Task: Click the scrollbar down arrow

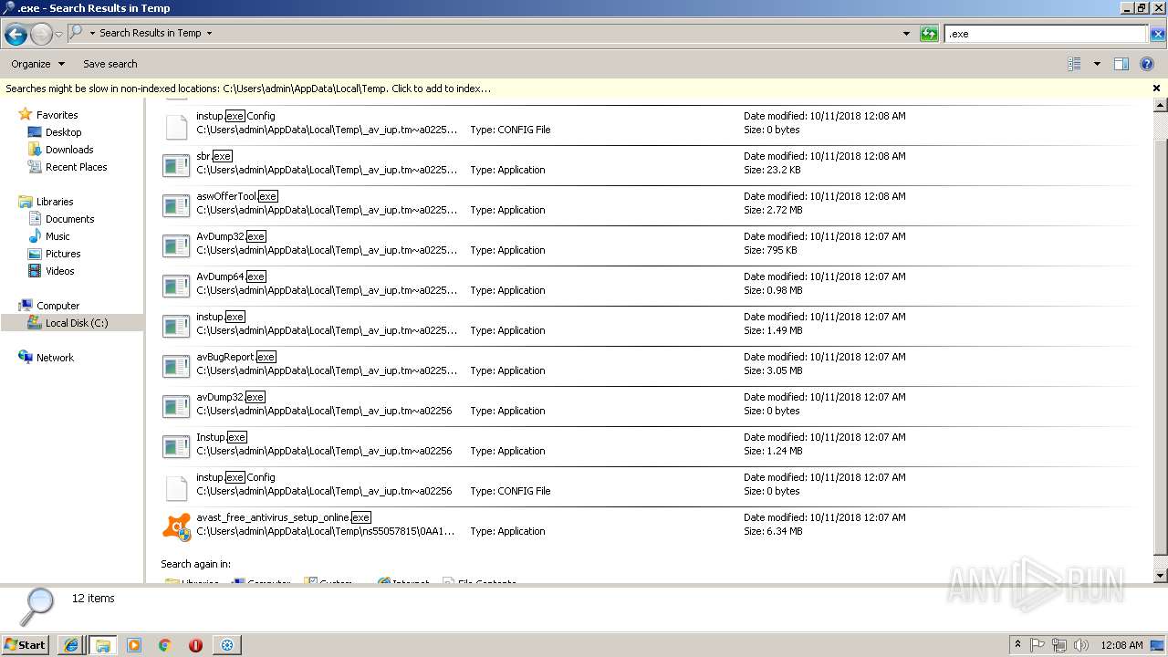Action: coord(1160,576)
